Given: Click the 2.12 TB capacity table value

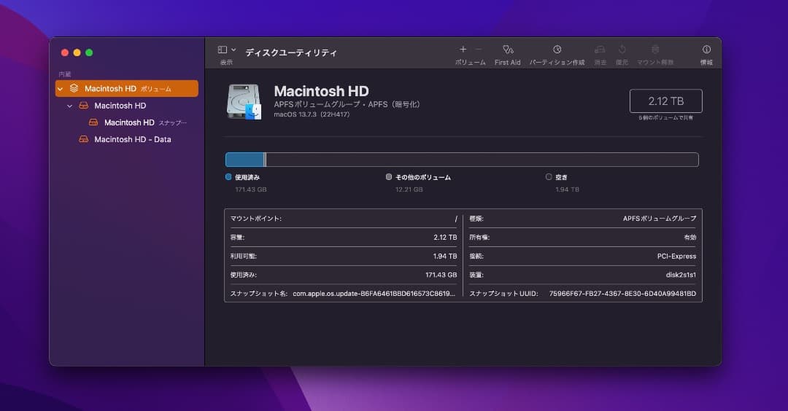Looking at the screenshot, I should click(445, 238).
